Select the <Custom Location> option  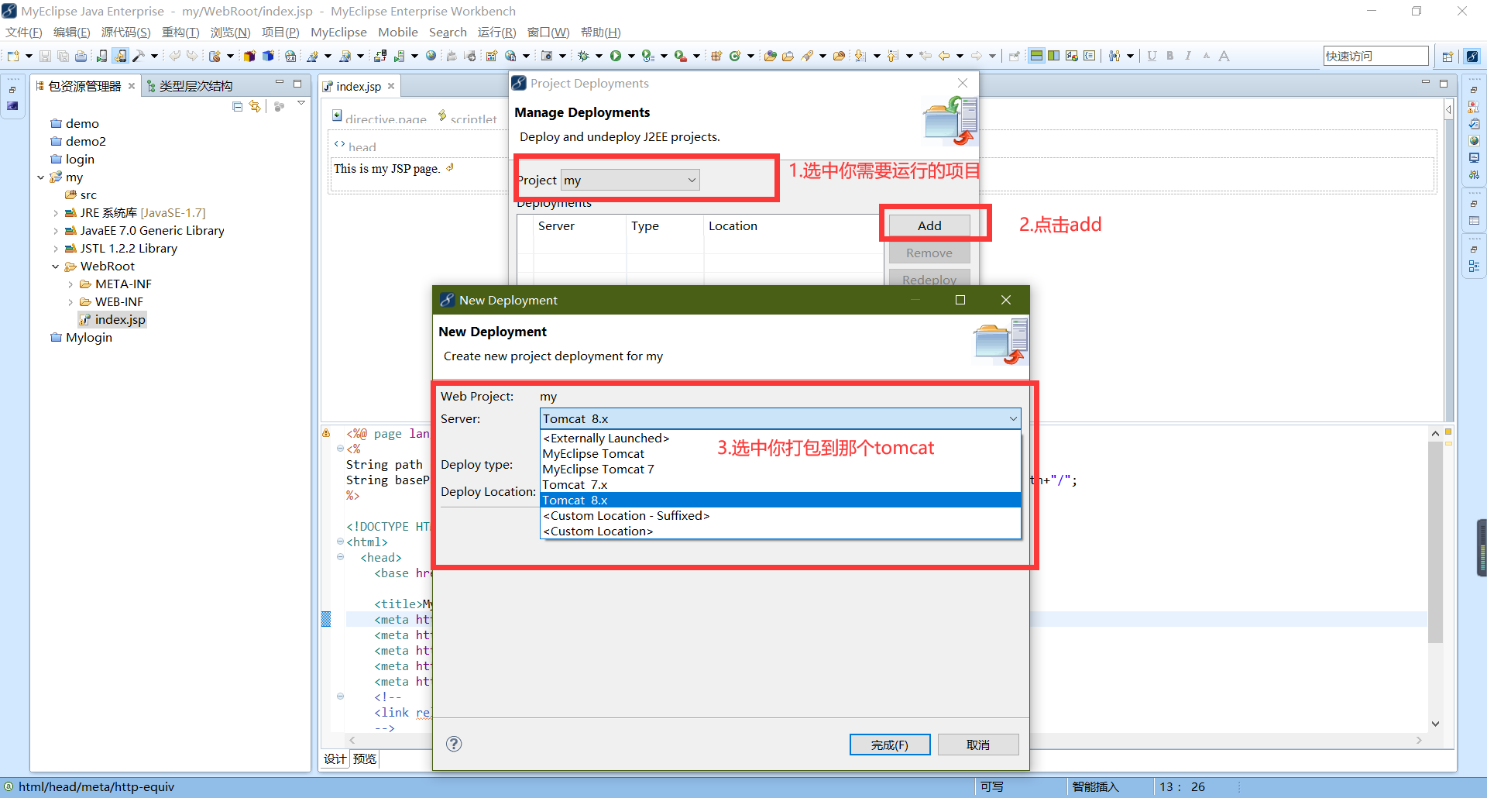(x=781, y=531)
